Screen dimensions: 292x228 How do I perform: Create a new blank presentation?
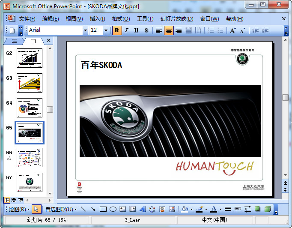(x=12, y=30)
